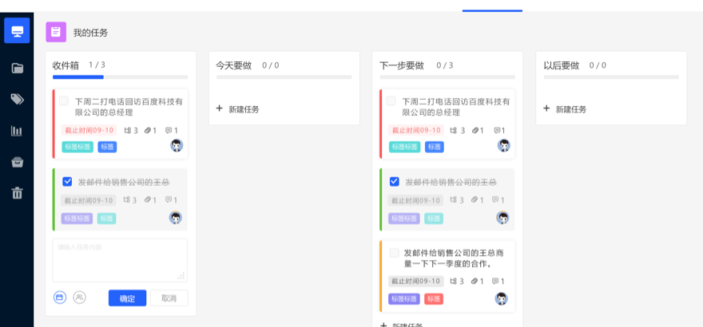The height and width of the screenshot is (327, 703).
Task: Open first 收件箱 task 下周二打电话回访 title
Action: (129, 107)
